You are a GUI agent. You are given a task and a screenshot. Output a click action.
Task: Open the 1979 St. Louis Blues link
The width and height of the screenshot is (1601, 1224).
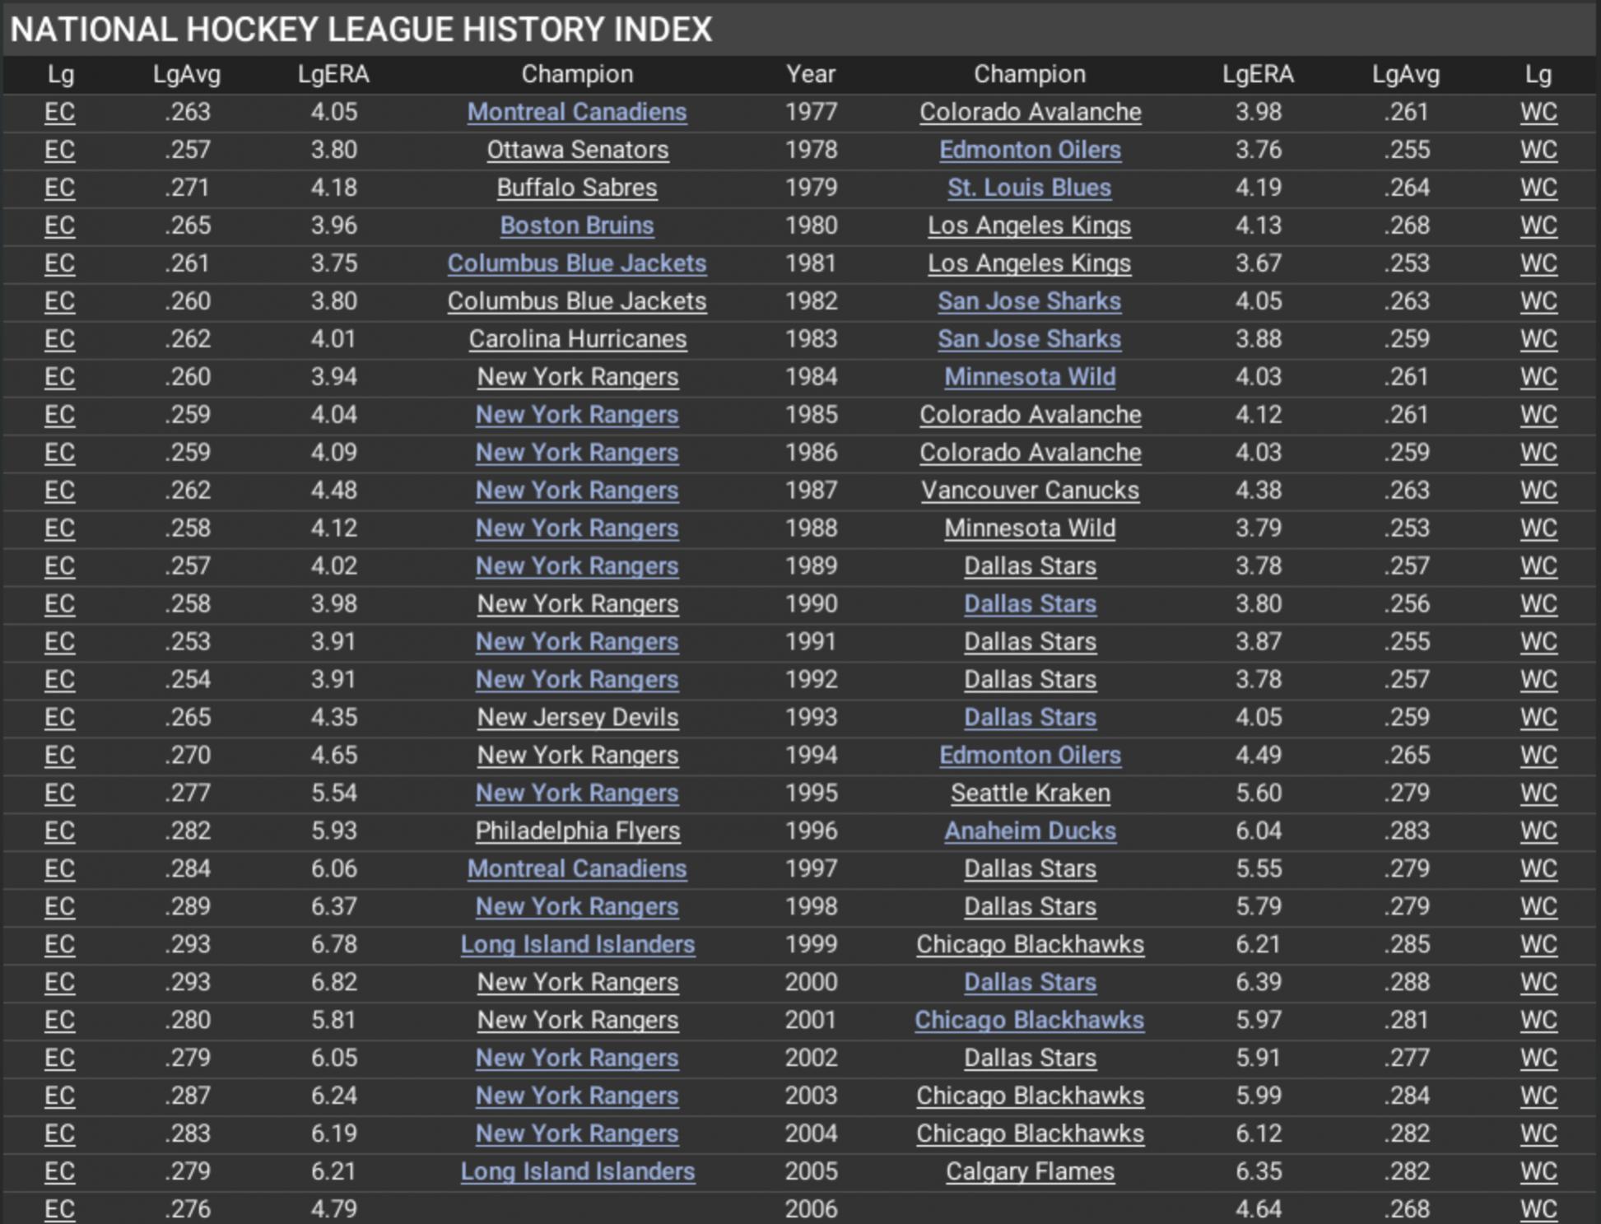pyautogui.click(x=1029, y=188)
